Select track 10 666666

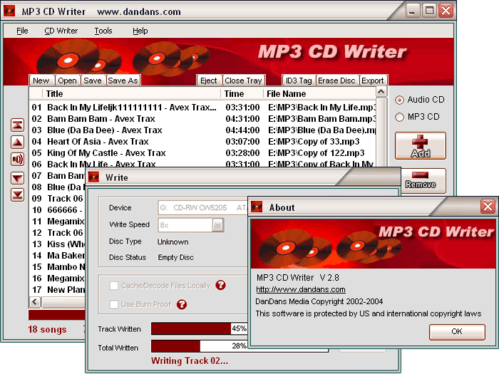(x=58, y=210)
